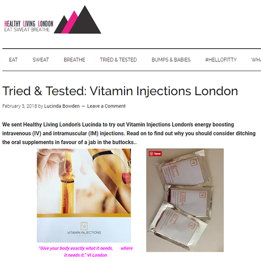Click the pink VI London quote caption
Viewport: 261px width, 261px height.
click(86, 252)
